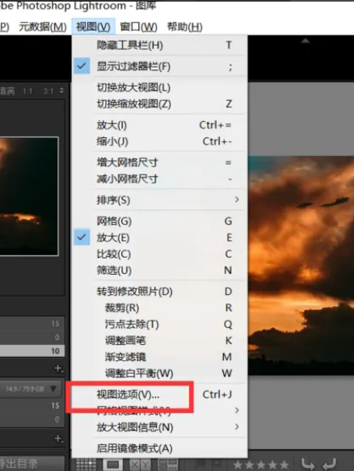The width and height of the screenshot is (354, 471).
Task: Open 窗口(W) menu
Action: [138, 27]
